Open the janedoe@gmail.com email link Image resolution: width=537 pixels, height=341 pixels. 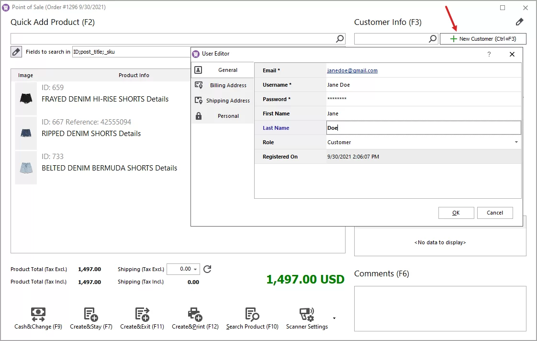pos(352,70)
